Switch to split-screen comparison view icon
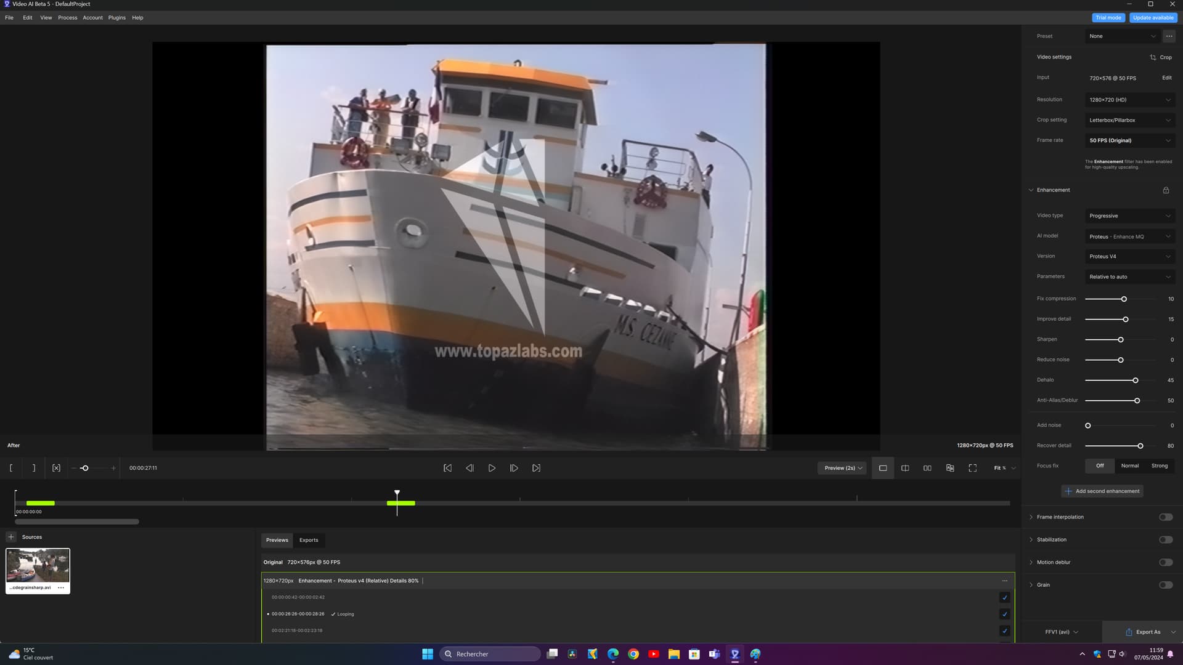Image resolution: width=1183 pixels, height=665 pixels. pos(905,467)
